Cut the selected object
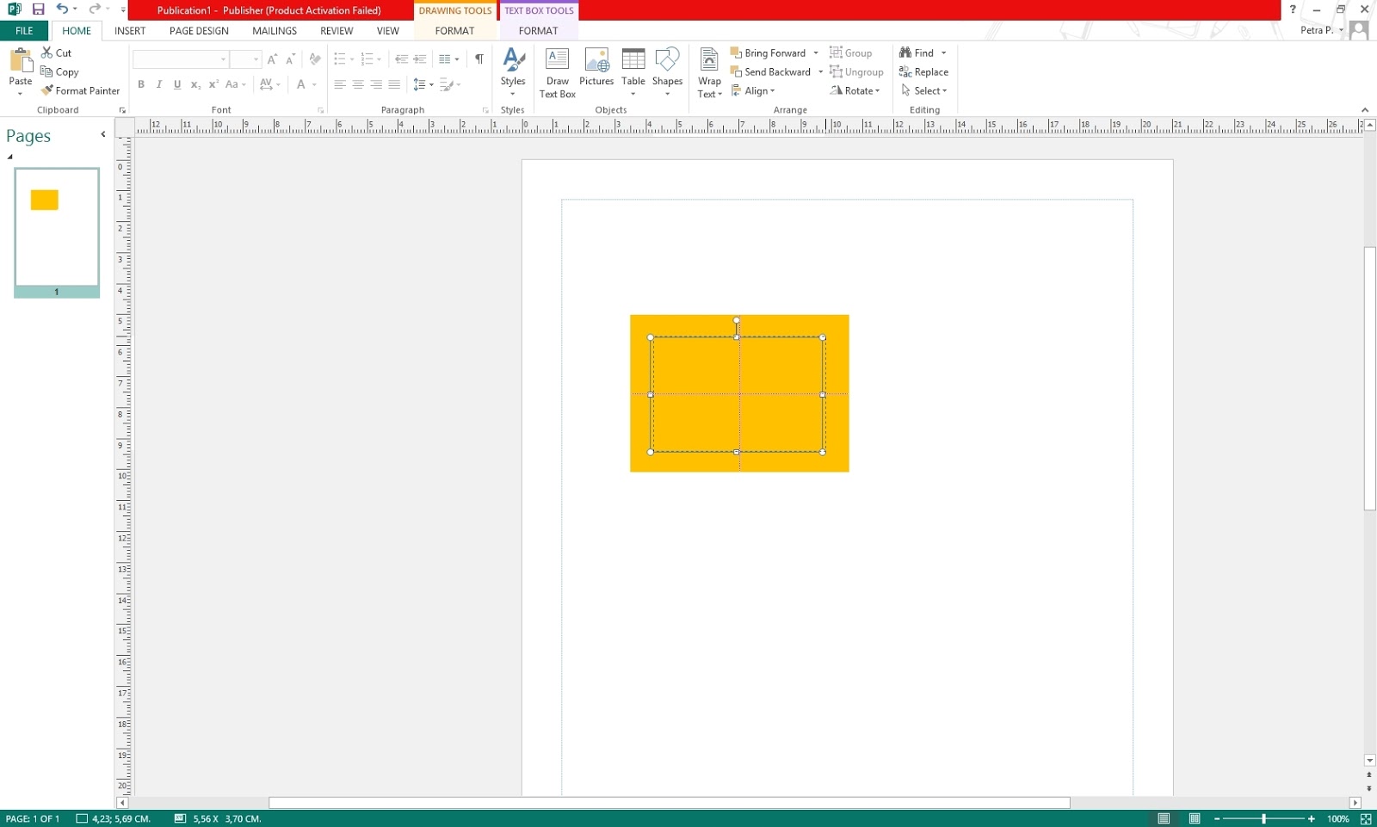Screen dimensions: 1377x827 pos(56,52)
